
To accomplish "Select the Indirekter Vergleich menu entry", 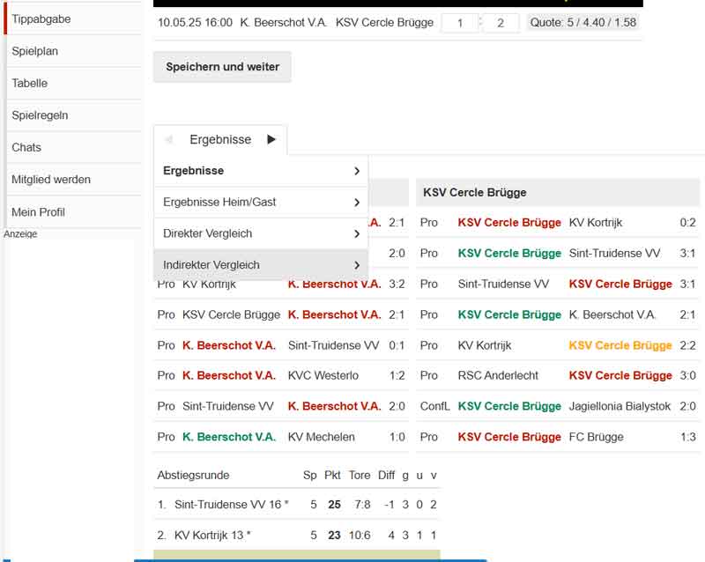I will [x=211, y=265].
